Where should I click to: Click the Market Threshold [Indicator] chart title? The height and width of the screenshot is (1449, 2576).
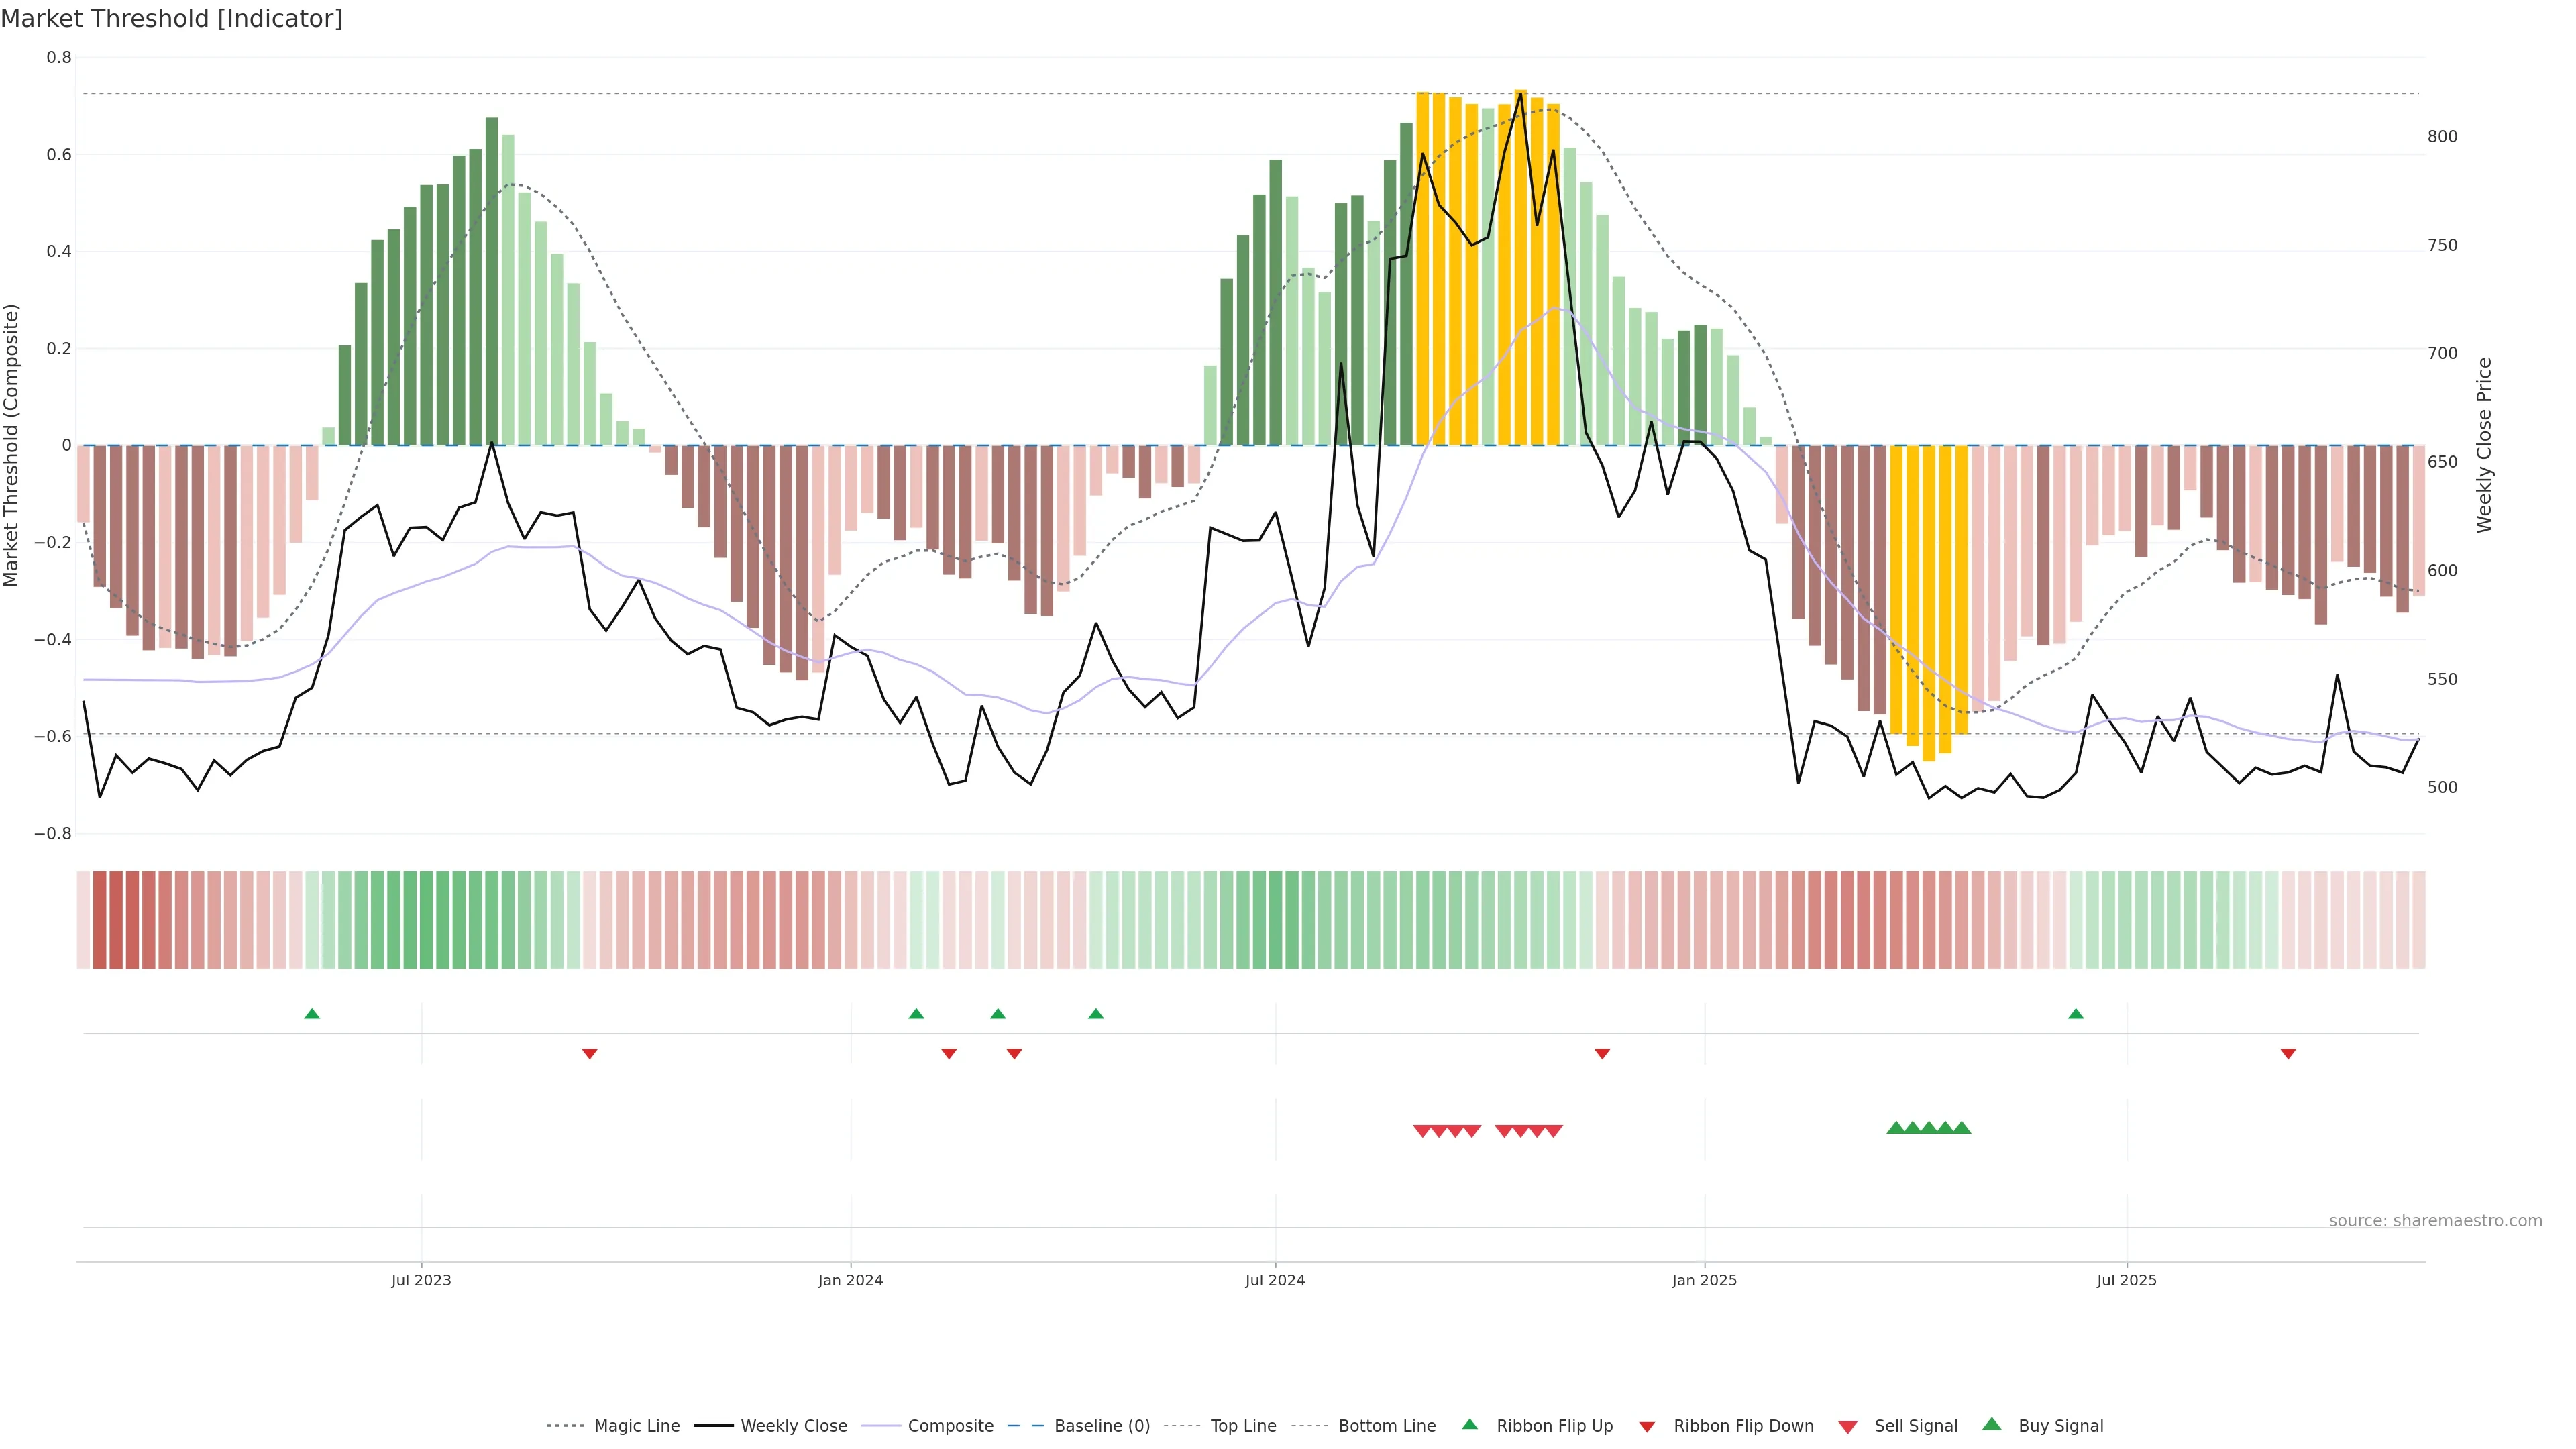click(171, 19)
